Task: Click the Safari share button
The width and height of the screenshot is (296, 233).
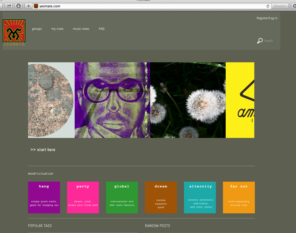Action: [x=9, y=6]
